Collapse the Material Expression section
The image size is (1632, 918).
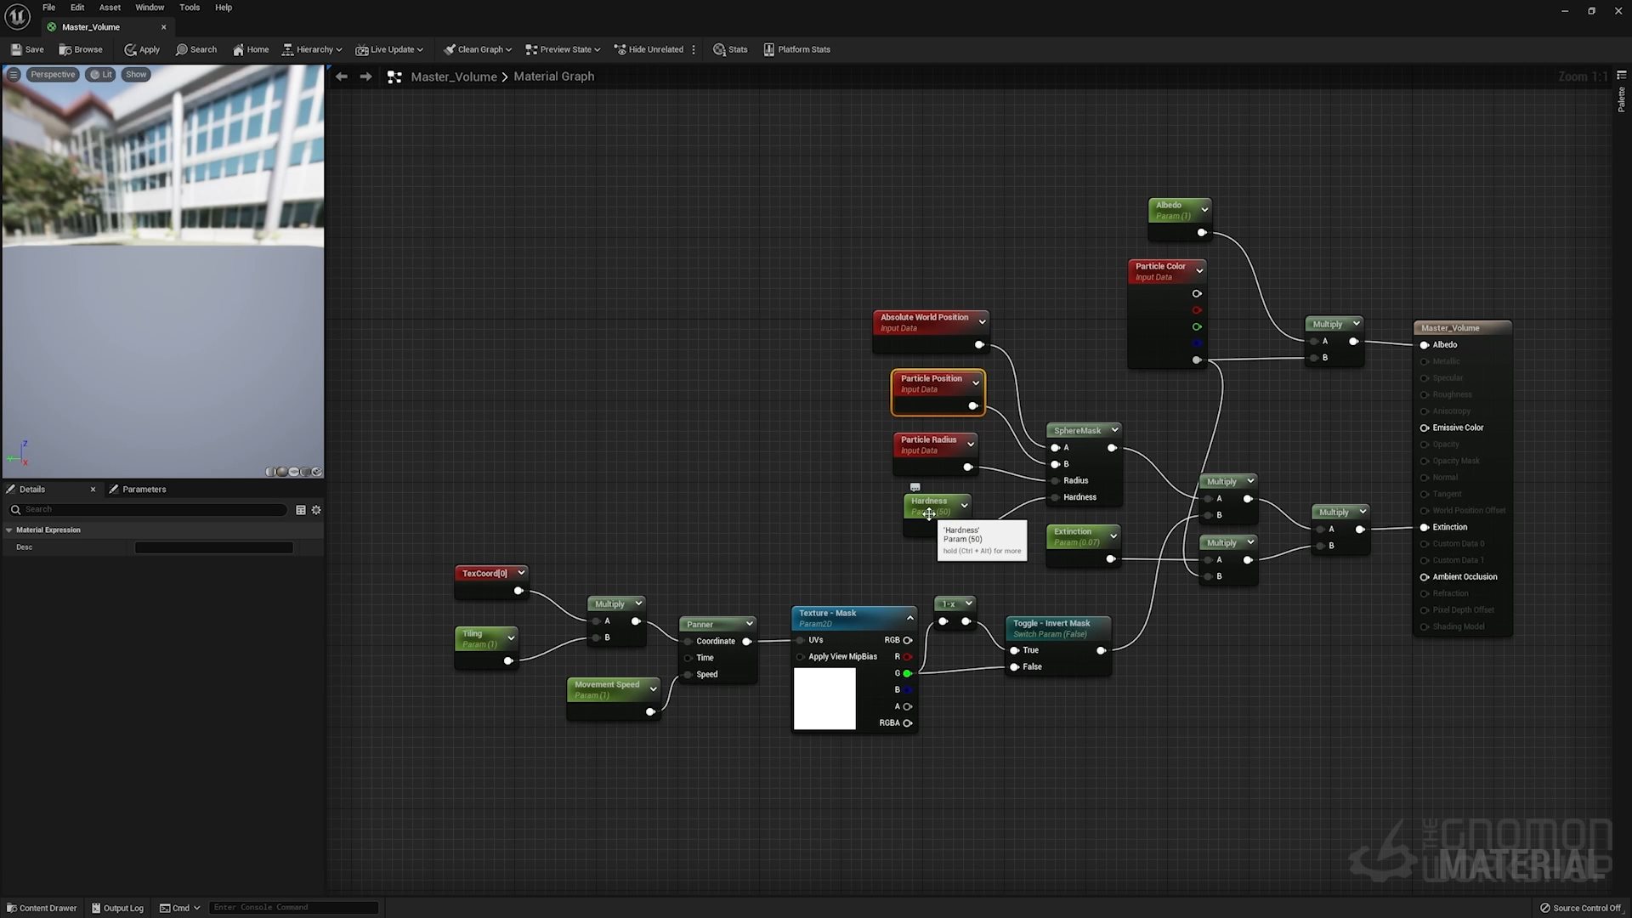click(x=9, y=530)
